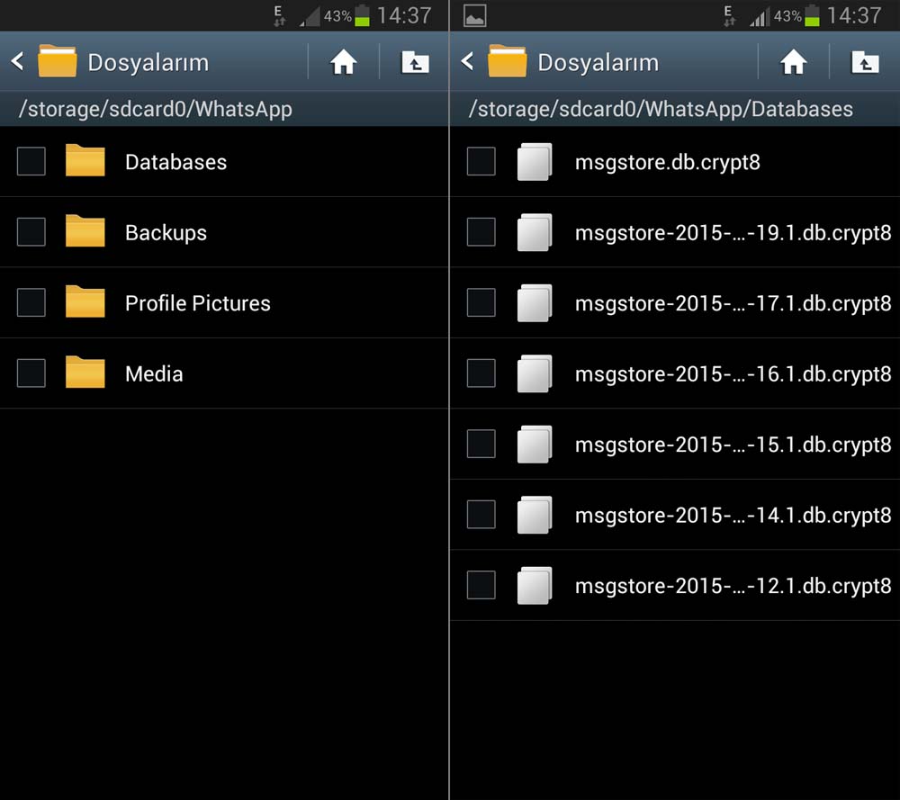Tap the /storage/sdcard0/WhatsApp/Databases path bar
The width and height of the screenshot is (900, 800).
pyautogui.click(x=661, y=109)
